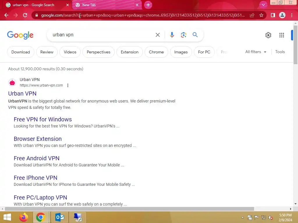This screenshot has height=223, width=298.
Task: Bookmark this page with the star
Action: click(261, 15)
